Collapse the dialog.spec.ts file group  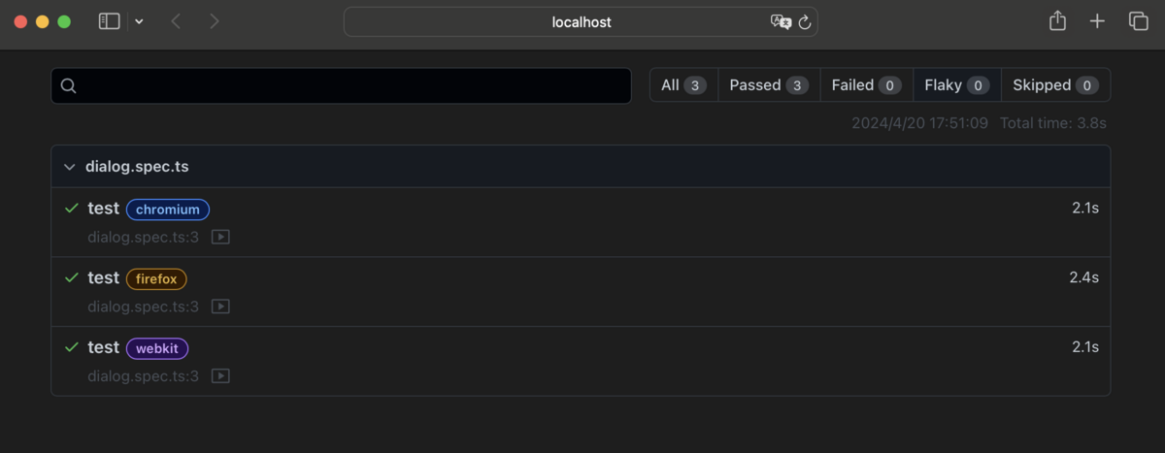69,167
